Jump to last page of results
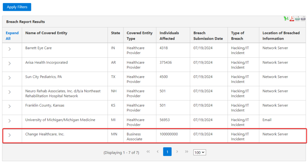 coord(186,152)
